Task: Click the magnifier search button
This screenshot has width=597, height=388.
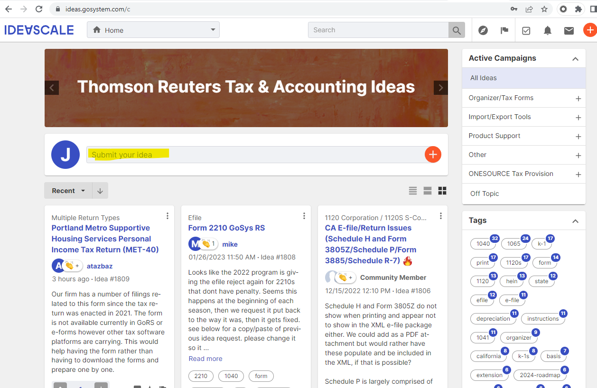Action: (457, 30)
